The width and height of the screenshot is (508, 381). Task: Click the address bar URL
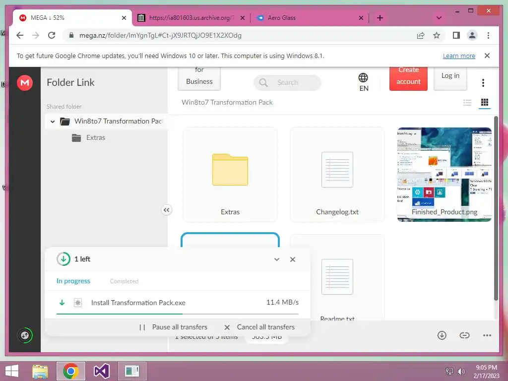(160, 35)
